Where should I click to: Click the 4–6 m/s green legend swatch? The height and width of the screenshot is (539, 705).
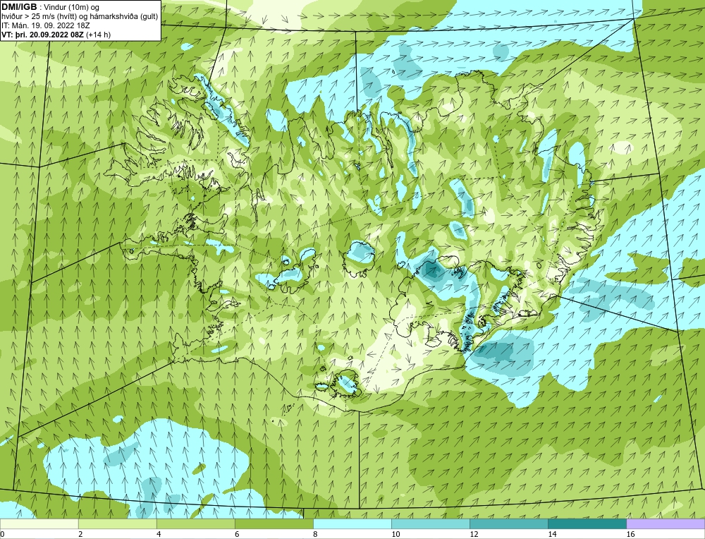click(195, 523)
